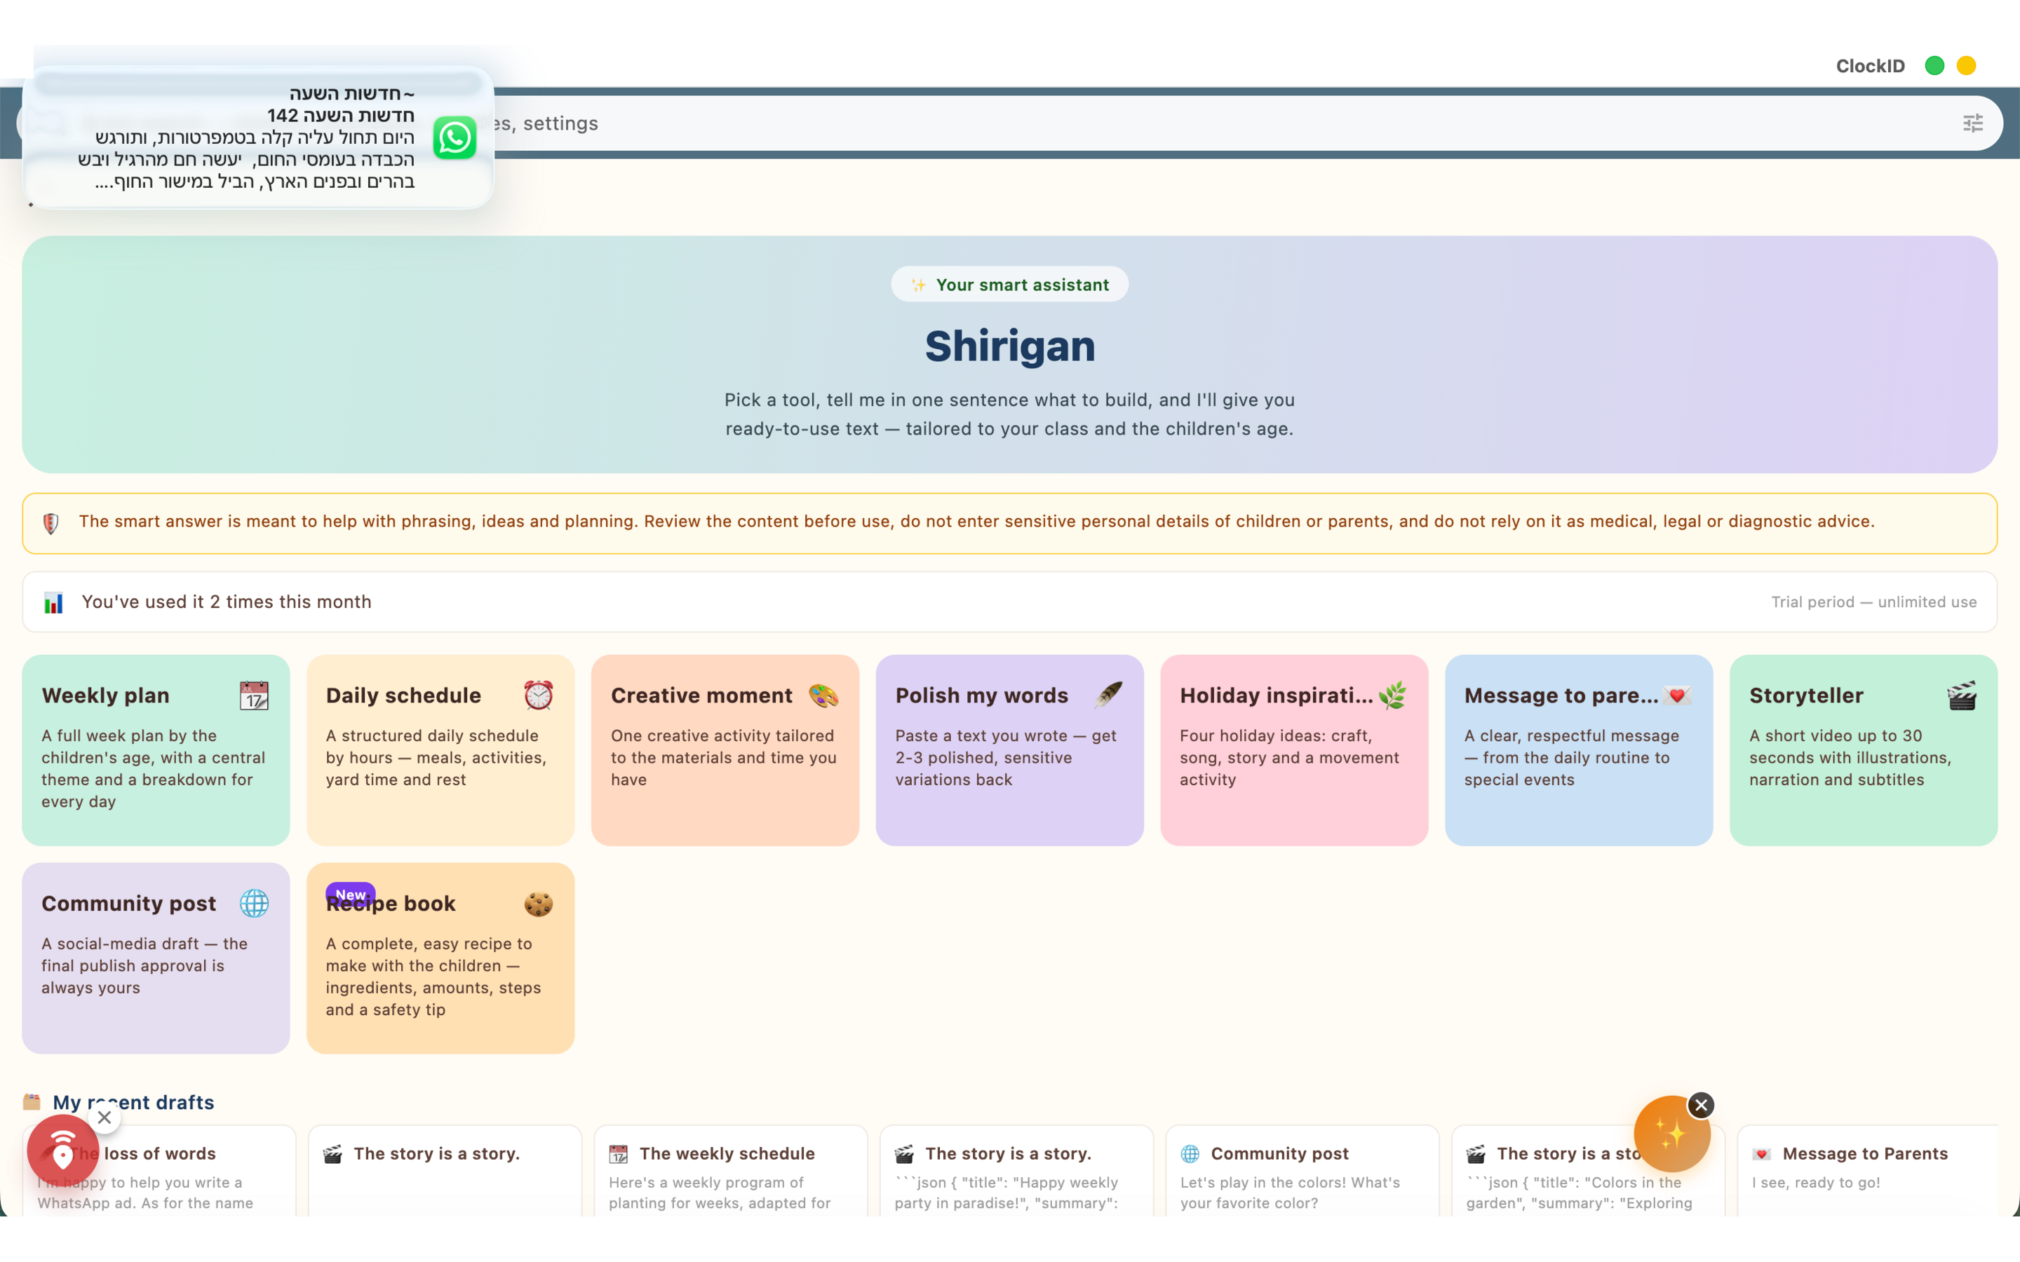Open the Message to parents tool card
Screen dimensions: 2020x1262
[x=1578, y=749]
